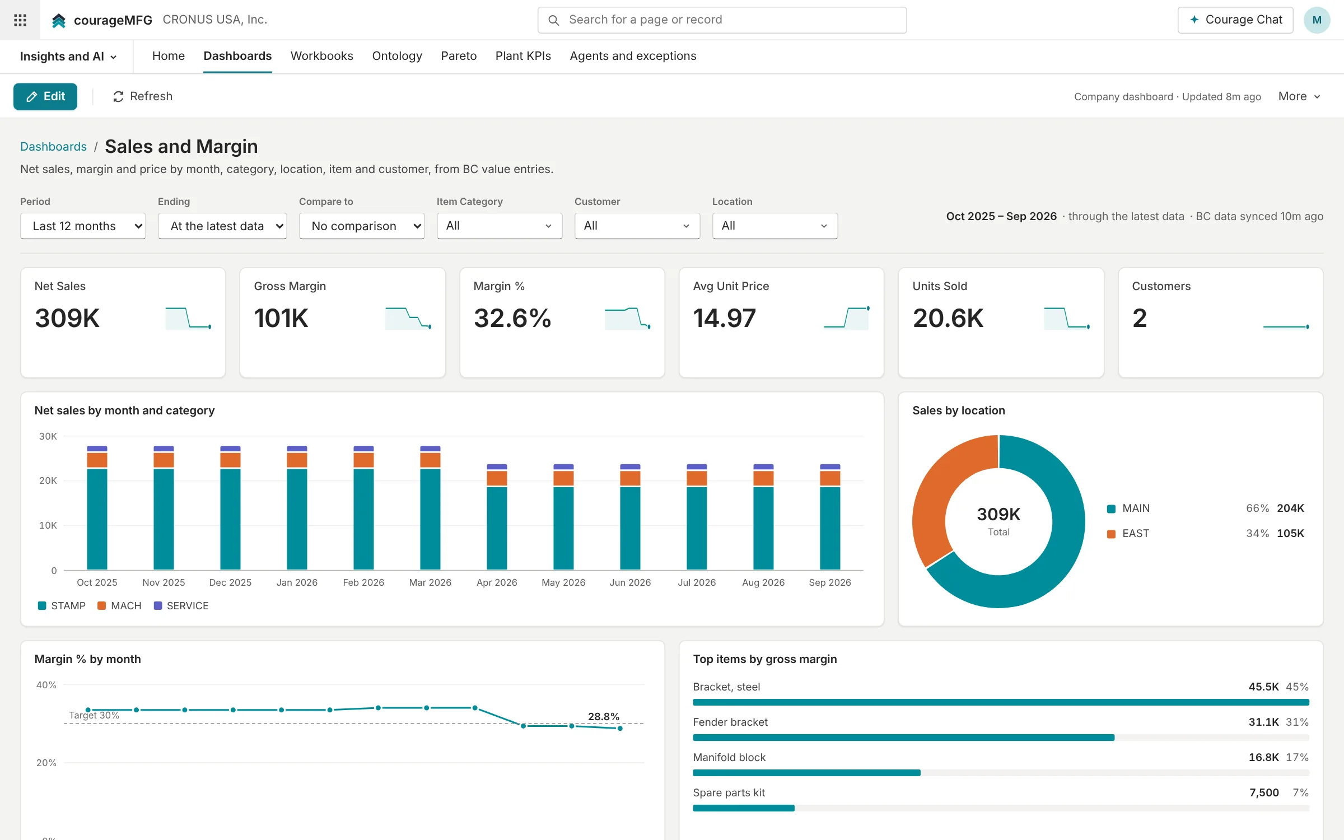The image size is (1344, 840).
Task: Open the Period dropdown
Action: click(x=83, y=226)
